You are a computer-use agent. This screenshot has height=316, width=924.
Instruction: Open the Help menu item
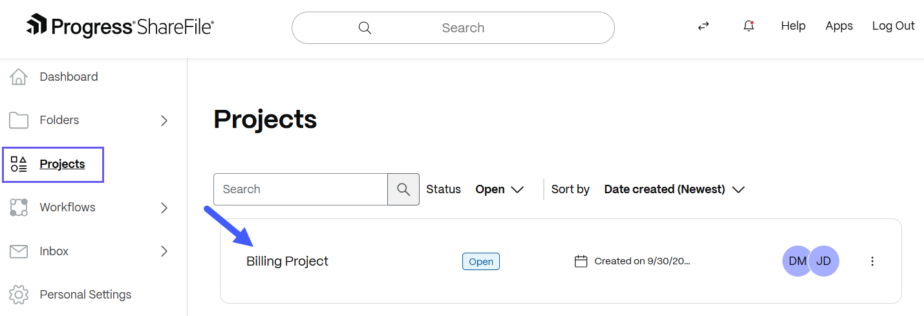coord(793,26)
